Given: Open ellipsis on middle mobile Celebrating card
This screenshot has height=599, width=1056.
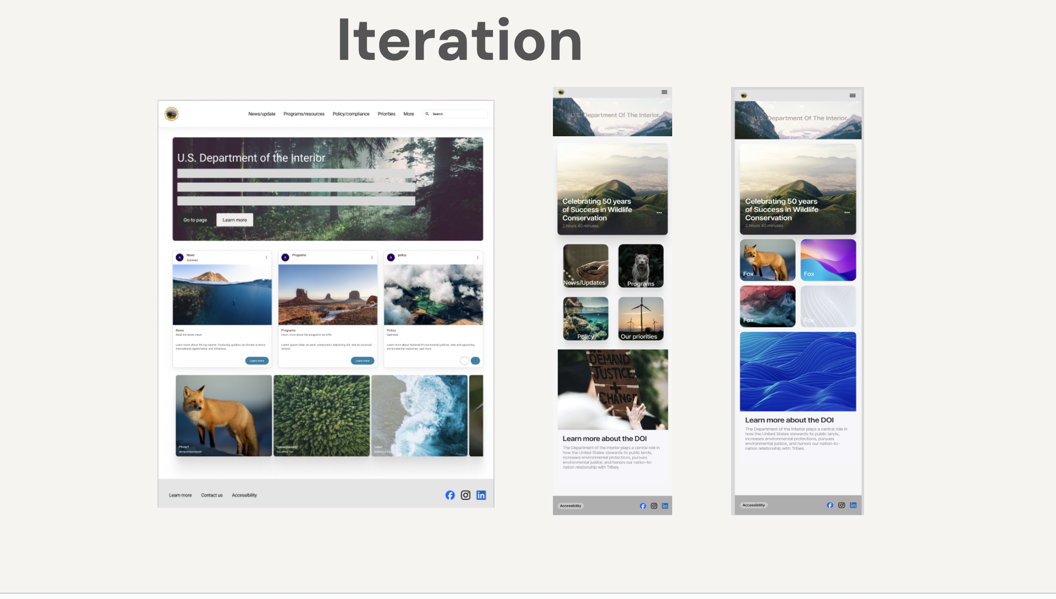Looking at the screenshot, I should click(x=659, y=213).
